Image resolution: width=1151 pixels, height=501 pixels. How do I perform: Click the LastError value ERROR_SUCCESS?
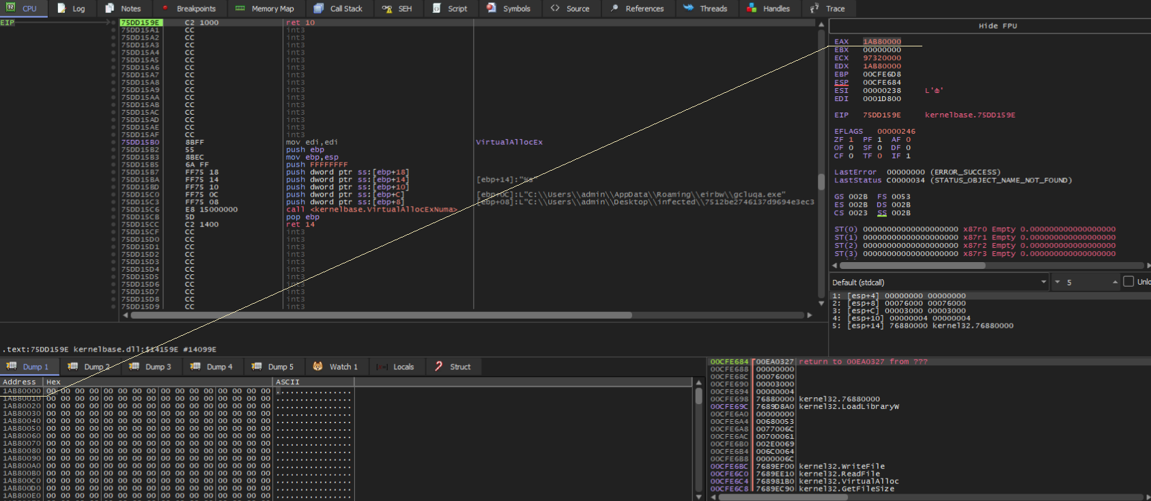[x=965, y=173]
